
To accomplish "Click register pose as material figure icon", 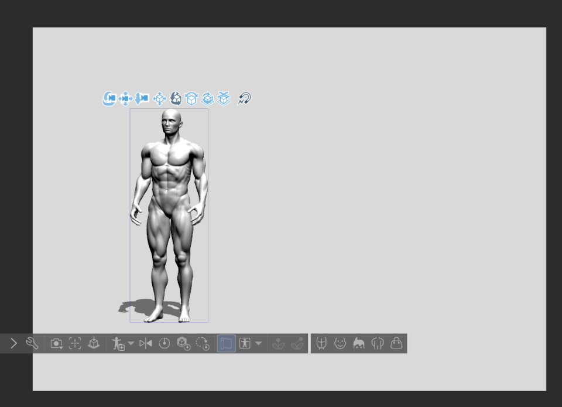I will tap(118, 344).
